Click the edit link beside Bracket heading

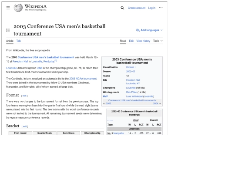click(x=25, y=126)
